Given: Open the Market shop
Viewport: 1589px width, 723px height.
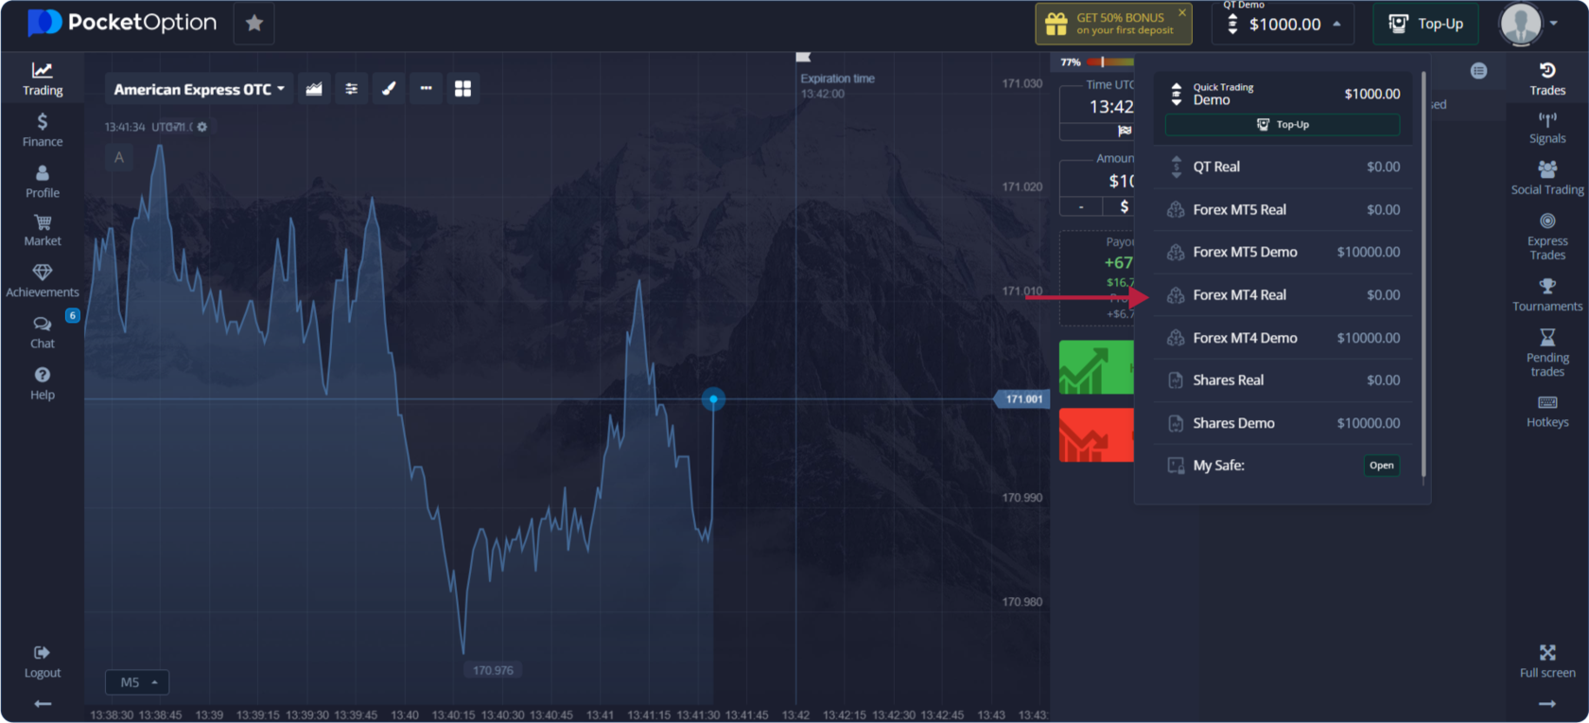Looking at the screenshot, I should point(43,231).
